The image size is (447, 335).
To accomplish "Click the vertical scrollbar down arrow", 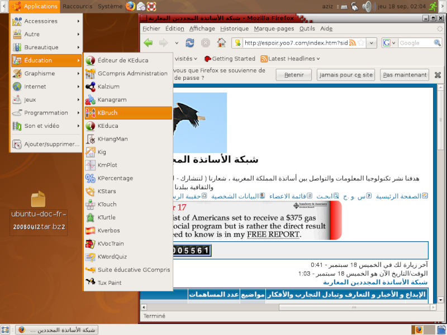I will click(440, 300).
